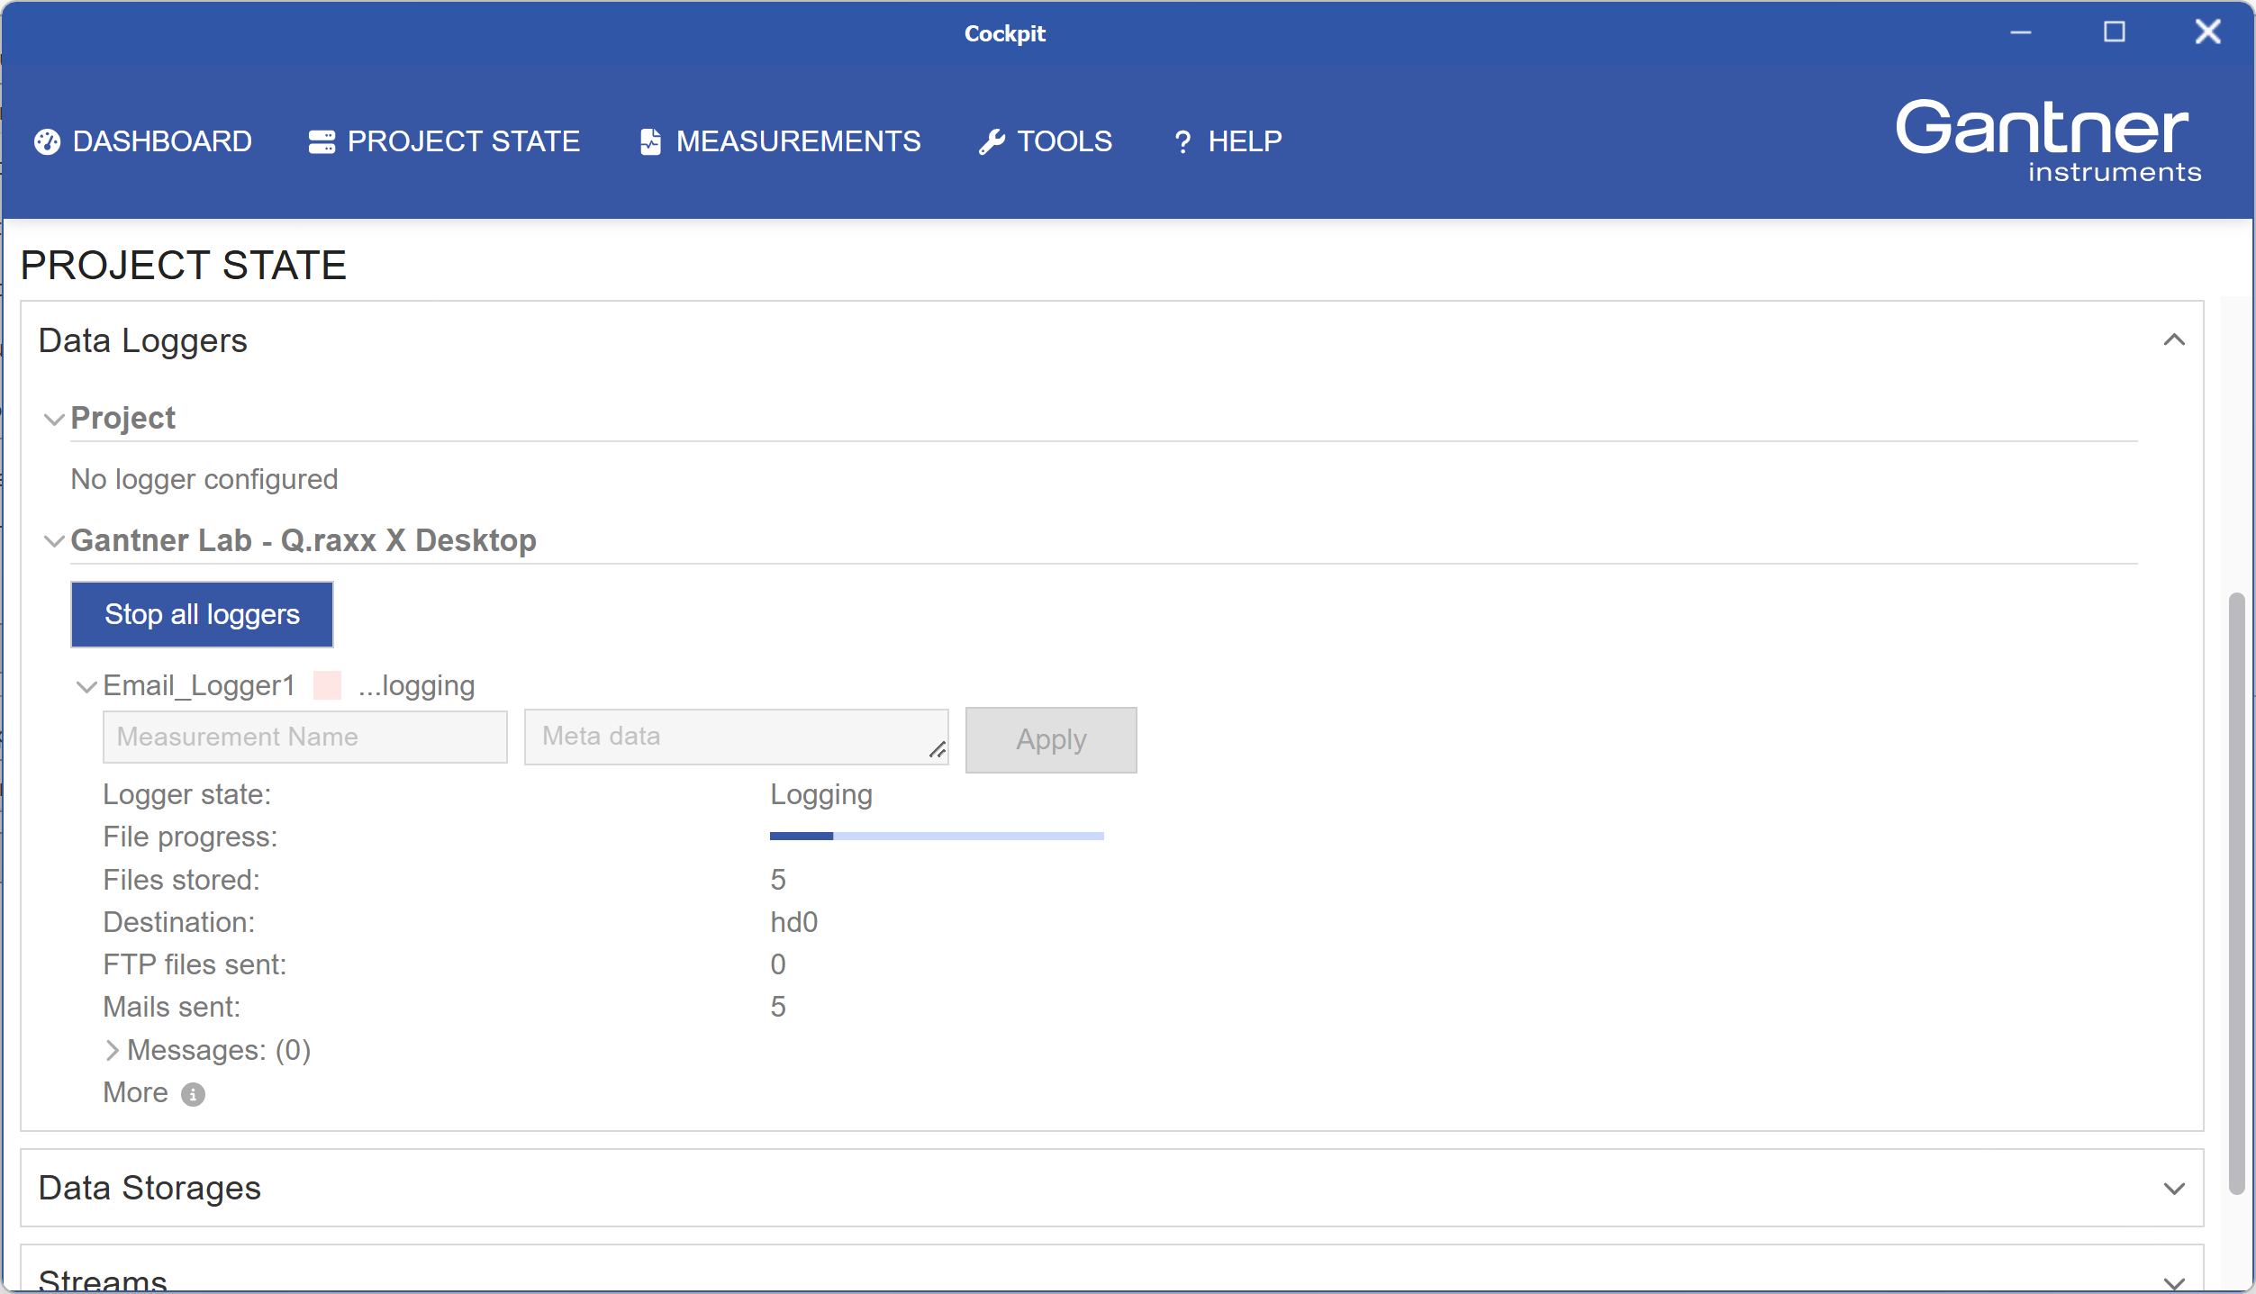Click the Dashboard gauge icon
This screenshot has width=2256, height=1294.
(x=47, y=141)
